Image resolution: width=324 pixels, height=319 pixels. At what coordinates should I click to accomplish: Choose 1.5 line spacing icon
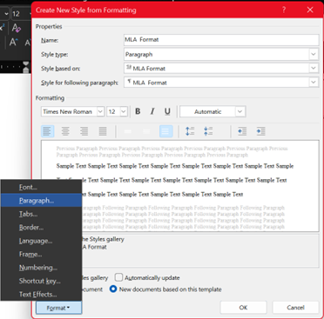(146, 131)
